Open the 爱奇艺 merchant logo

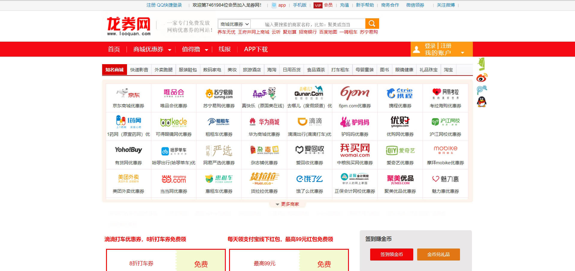click(400, 150)
